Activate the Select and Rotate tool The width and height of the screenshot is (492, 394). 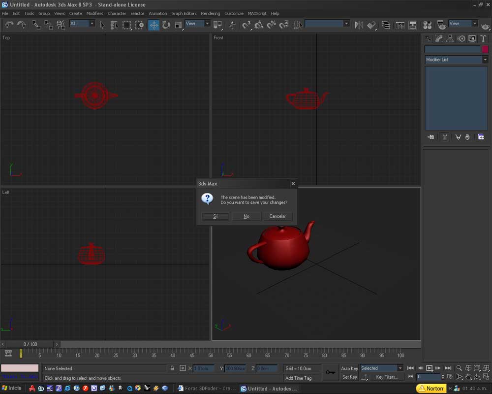click(166, 25)
